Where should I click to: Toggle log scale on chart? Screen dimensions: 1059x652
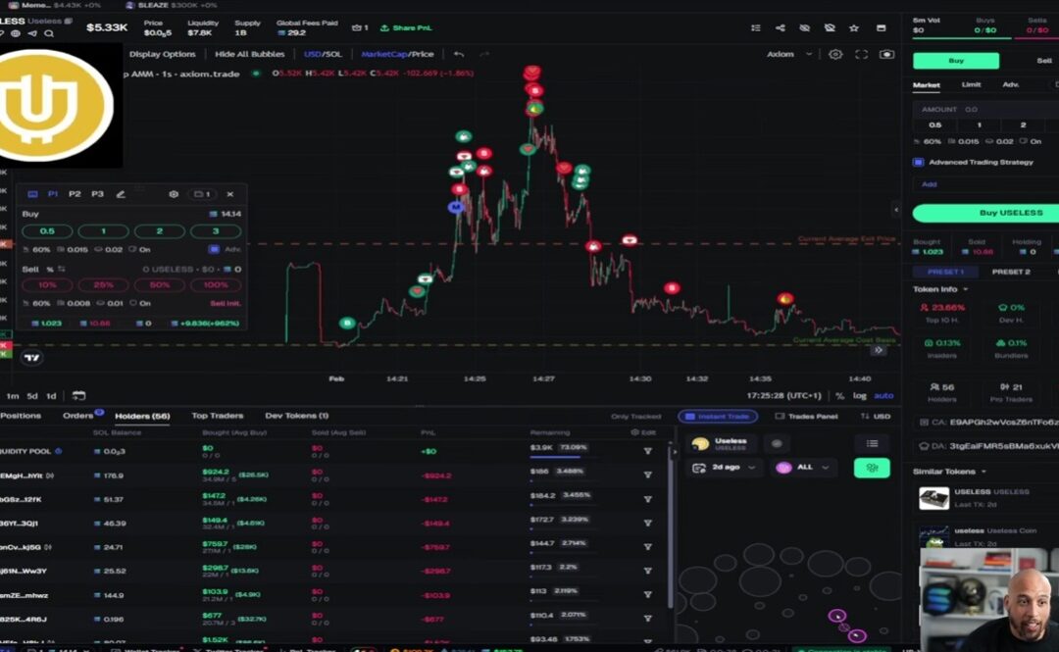coord(860,396)
